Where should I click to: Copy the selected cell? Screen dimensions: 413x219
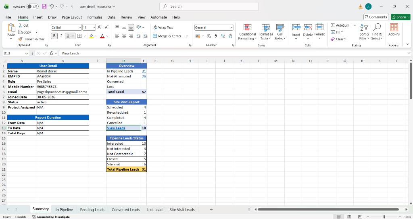click(25, 32)
